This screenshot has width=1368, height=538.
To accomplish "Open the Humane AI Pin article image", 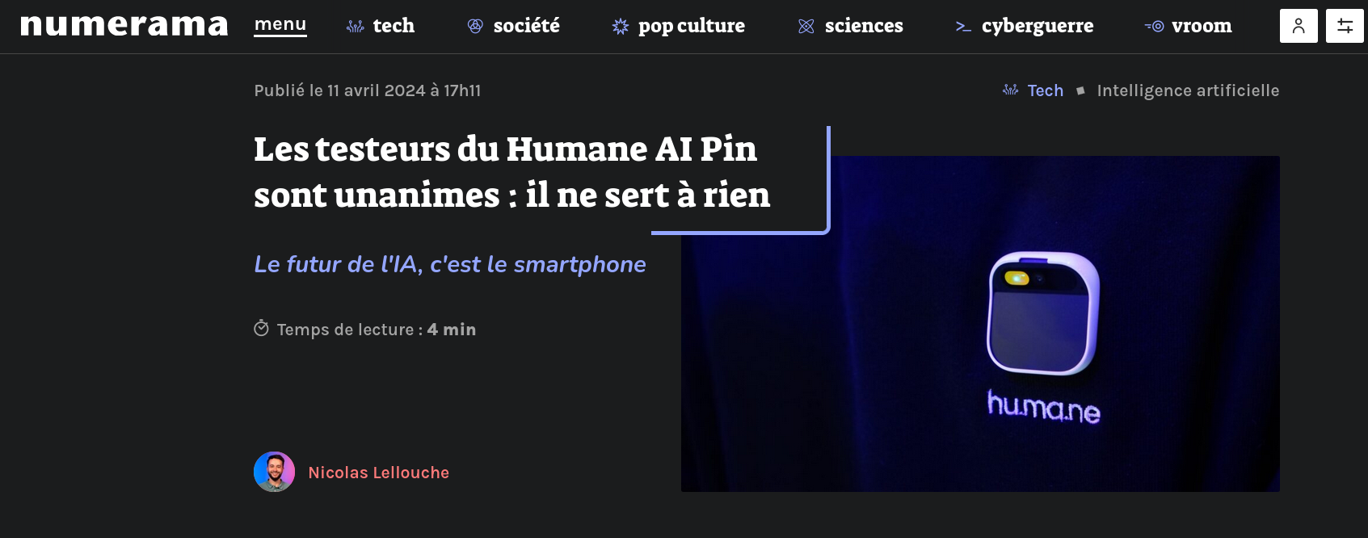I will click(x=980, y=324).
